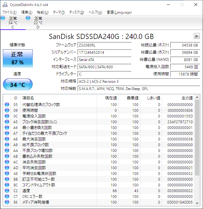The image size is (203, 209).
Task: Open the 機能(U) menu
Action: point(42,12)
